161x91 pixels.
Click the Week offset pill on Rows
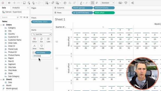click(x=104, y=13)
